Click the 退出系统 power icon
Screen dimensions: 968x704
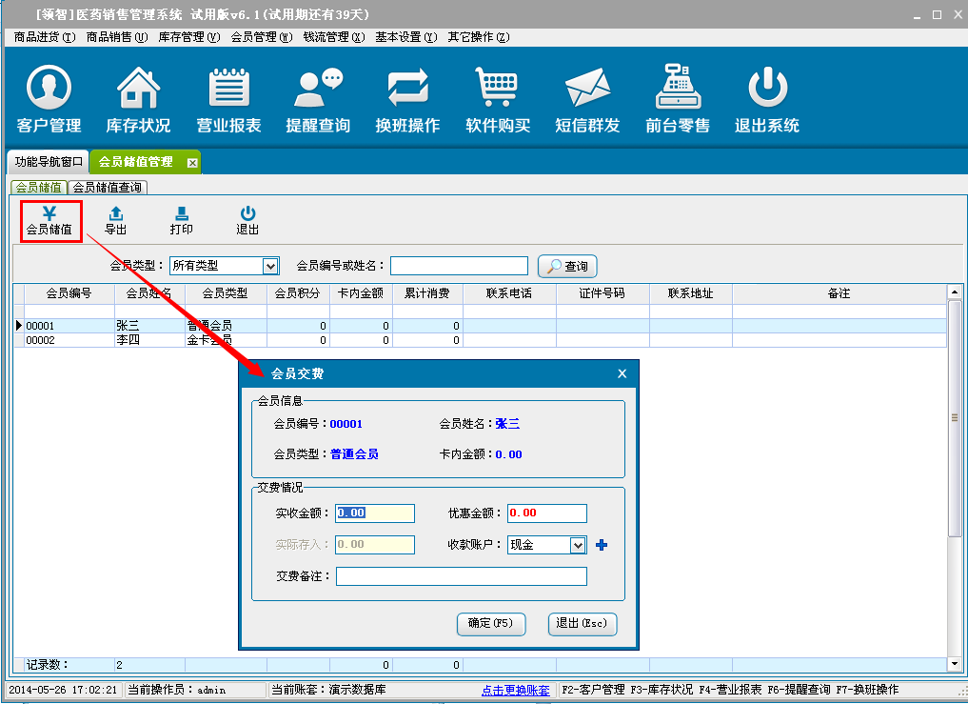[766, 99]
